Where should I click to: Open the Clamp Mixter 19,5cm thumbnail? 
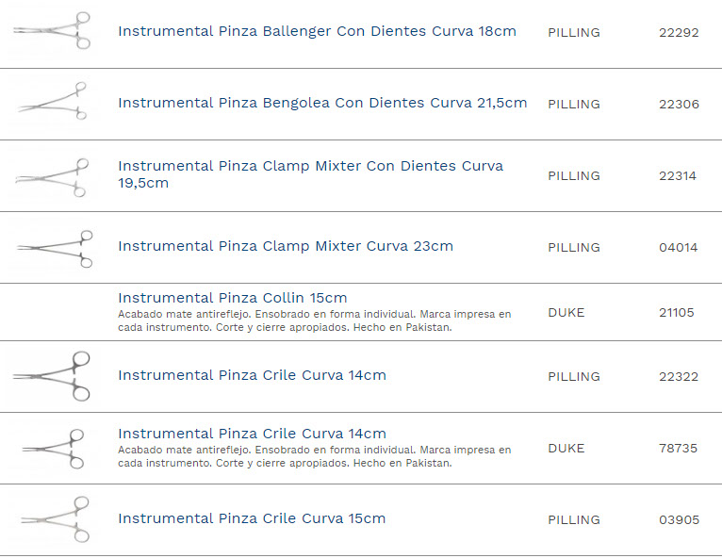click(x=53, y=176)
